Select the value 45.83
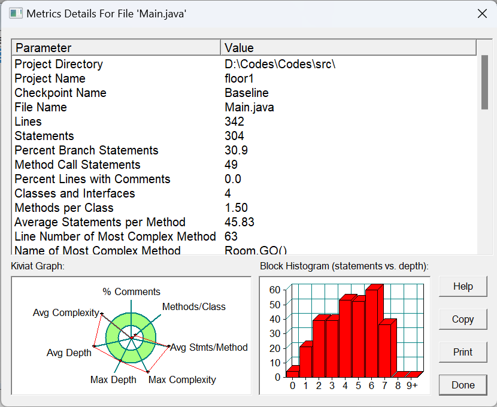497x407 pixels. click(240, 222)
